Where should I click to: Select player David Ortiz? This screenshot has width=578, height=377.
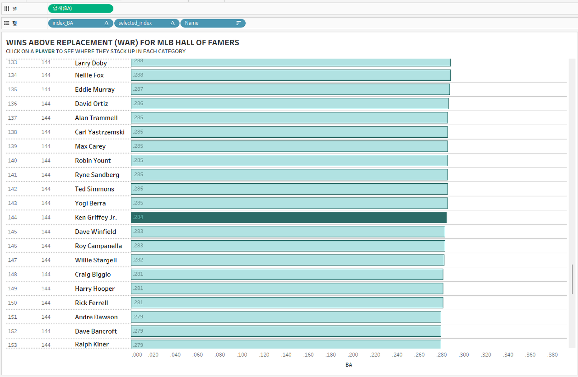[92, 104]
